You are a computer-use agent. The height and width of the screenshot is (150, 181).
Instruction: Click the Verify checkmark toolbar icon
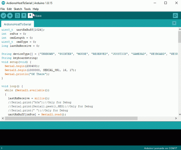(x=4, y=16)
